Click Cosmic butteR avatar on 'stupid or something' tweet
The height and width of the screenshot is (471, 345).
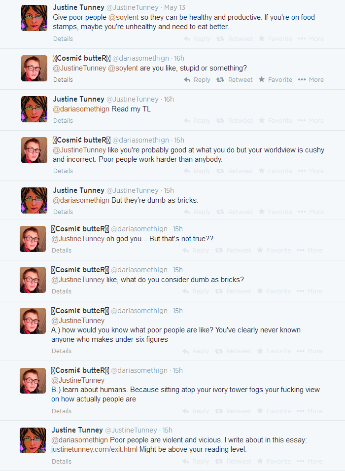34,68
